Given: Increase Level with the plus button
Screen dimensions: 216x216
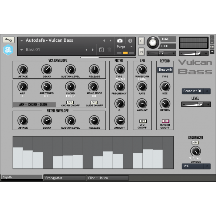Looking at the screenshot, I should [x=208, y=105].
